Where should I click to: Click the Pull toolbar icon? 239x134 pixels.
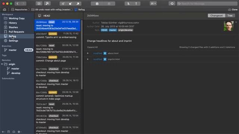70,4
